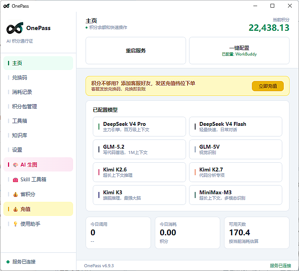Open Skill 工具箱 in the sidebar
Viewport: 299px width, 271px height.
pyautogui.click(x=38, y=179)
